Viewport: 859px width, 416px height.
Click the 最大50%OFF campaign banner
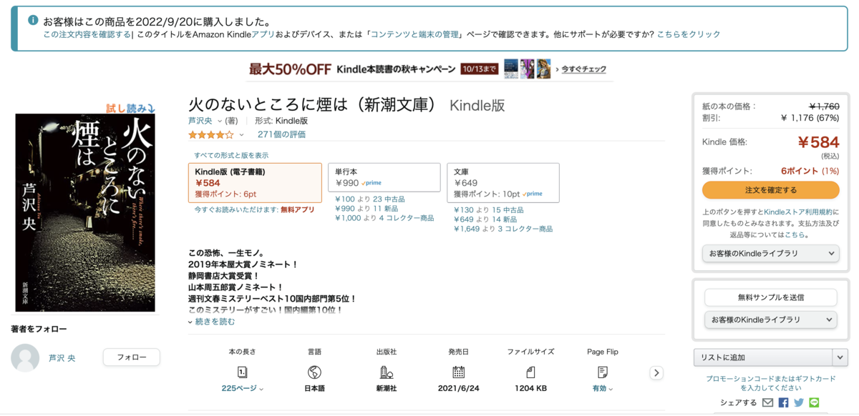[290, 69]
